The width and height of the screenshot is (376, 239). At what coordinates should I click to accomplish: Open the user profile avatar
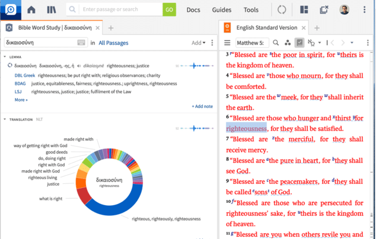click(344, 9)
